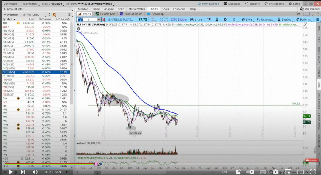
Task: Click the chart grid layout box icon
Action: tap(306, 14)
